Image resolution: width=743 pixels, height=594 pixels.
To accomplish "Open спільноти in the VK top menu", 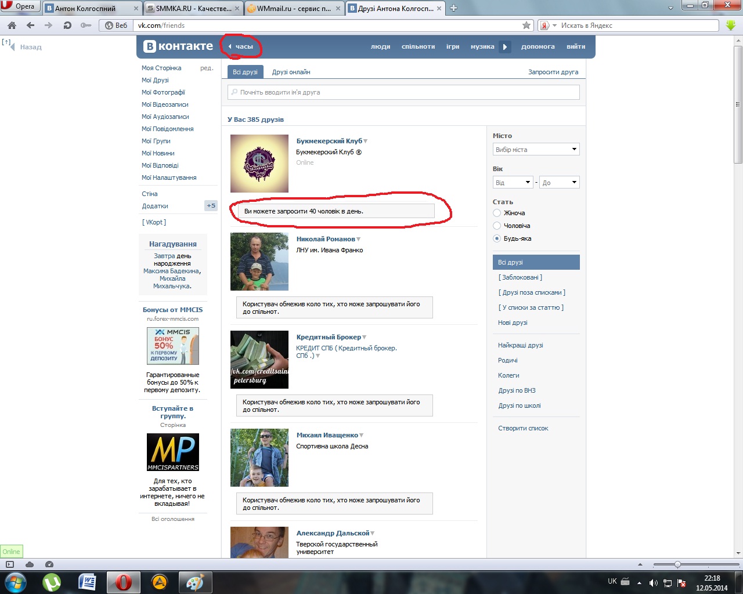I will click(x=419, y=46).
